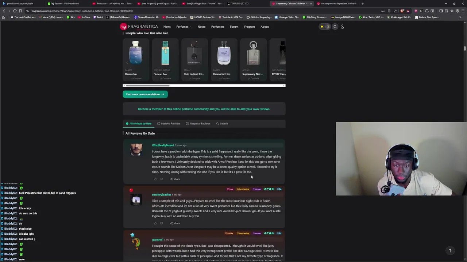Click carousel scrollbar right arrow
Screen dimensions: 467x262
click(x=284, y=86)
